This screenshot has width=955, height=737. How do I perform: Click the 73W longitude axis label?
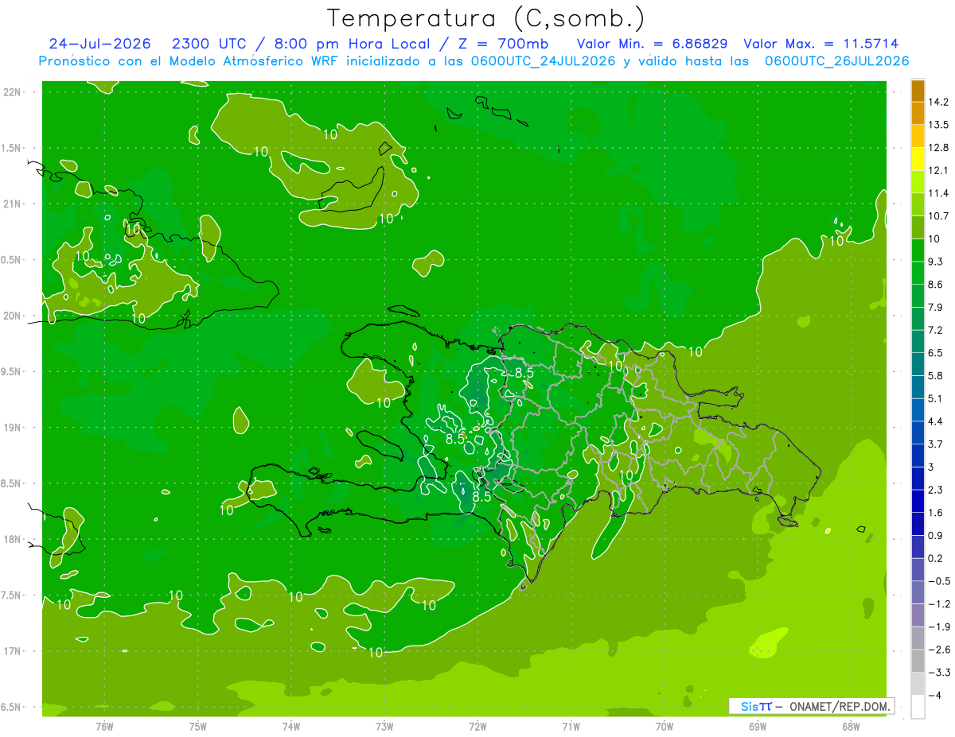tap(384, 727)
